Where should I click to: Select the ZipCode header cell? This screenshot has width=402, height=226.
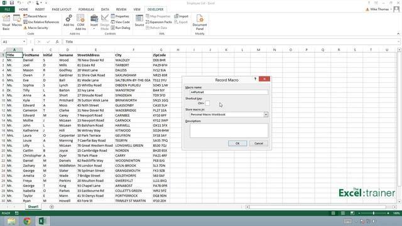161,55
